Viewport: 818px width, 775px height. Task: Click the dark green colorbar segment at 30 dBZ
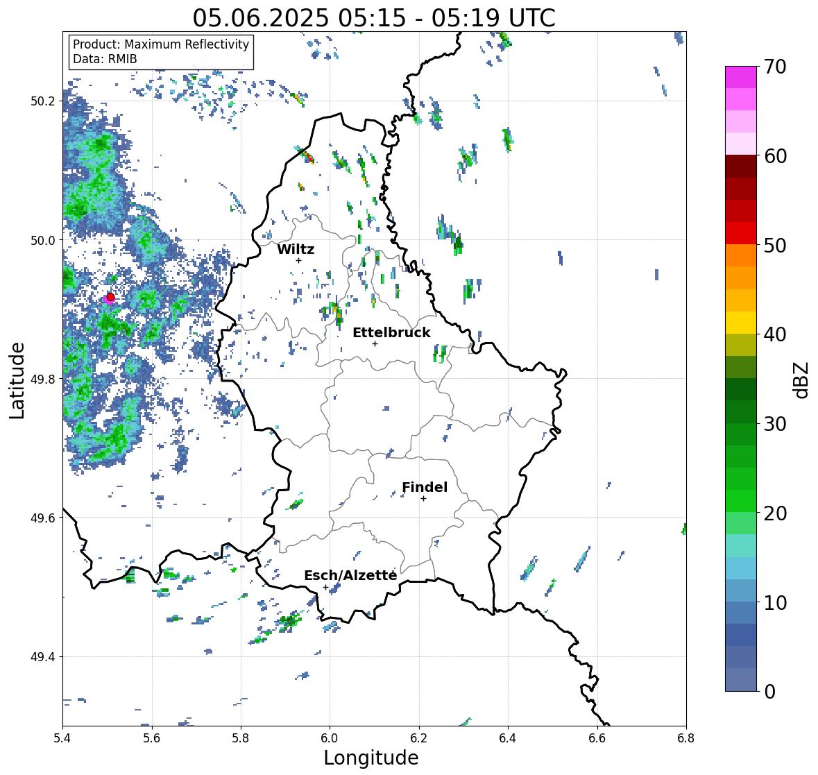[741, 411]
